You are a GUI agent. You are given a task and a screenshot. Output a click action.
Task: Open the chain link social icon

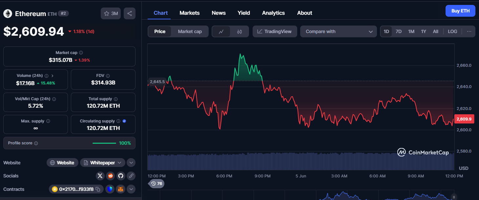(131, 176)
